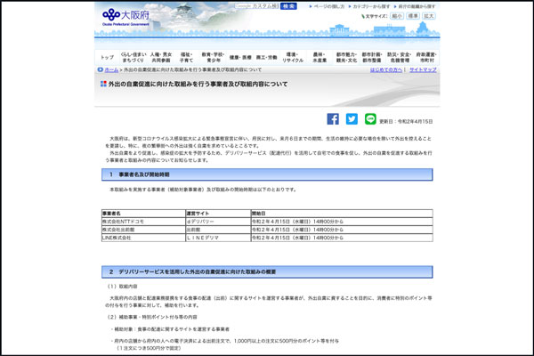The image size is (534, 356).
Task: Go to the サイトマップ link
Action: (423, 69)
